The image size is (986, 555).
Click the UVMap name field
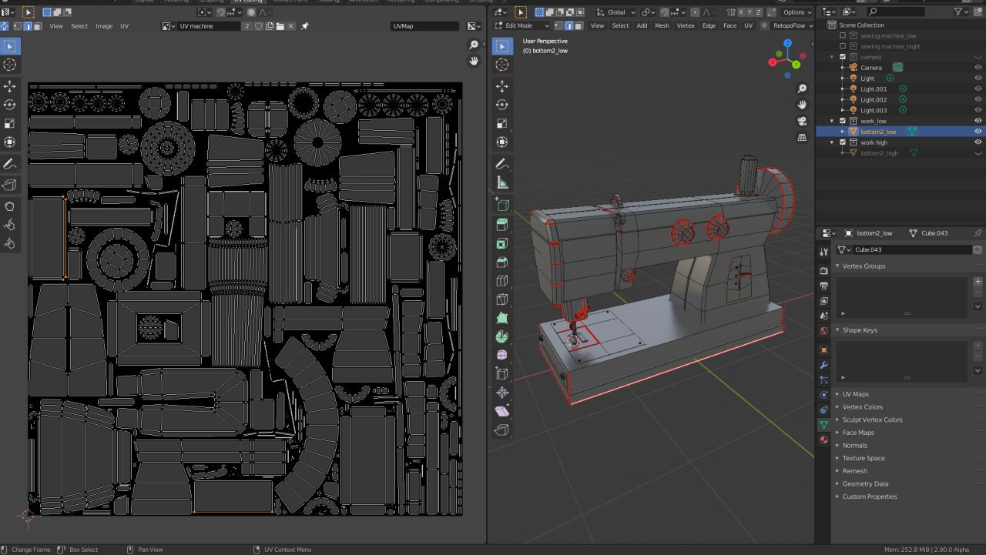coord(424,26)
